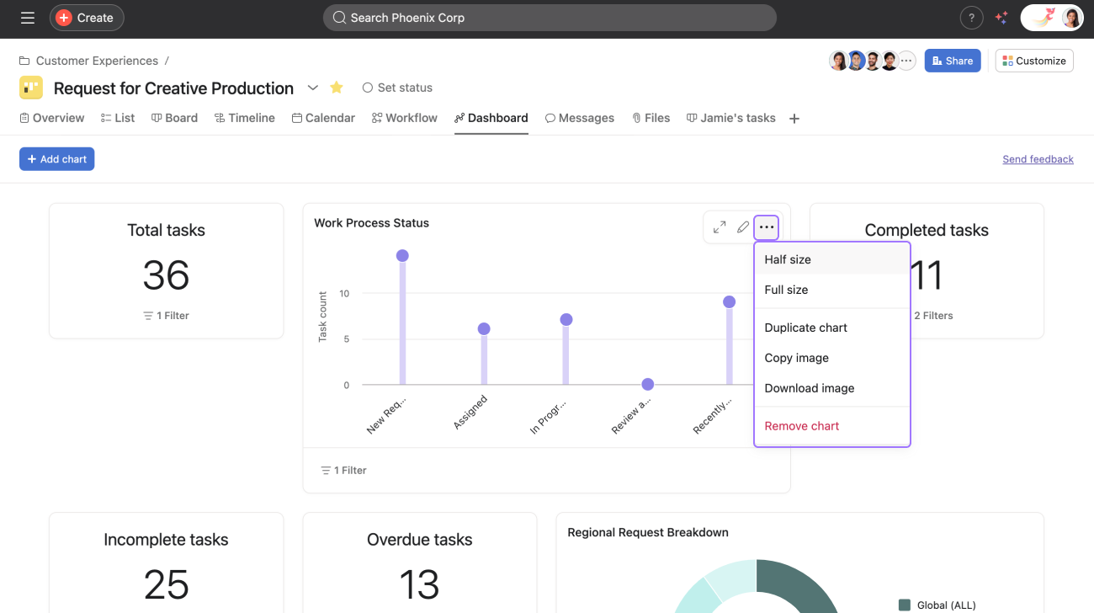Open the project title dropdown chevron
Viewport: 1094px width, 613px height.
pos(313,88)
